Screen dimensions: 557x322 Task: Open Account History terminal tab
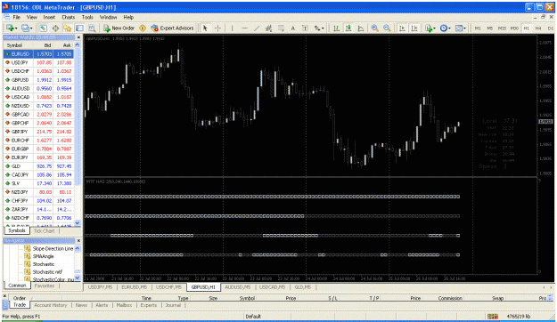(51, 305)
